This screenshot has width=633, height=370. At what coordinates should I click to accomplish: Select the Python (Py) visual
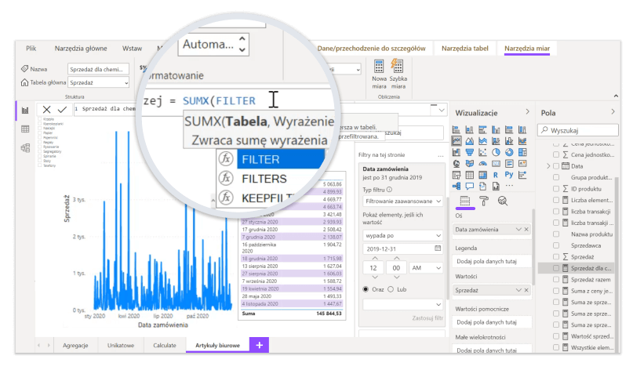509,175
